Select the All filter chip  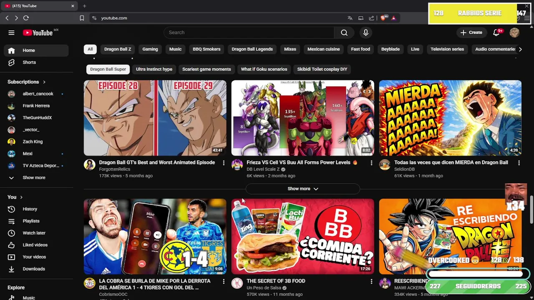pos(90,49)
